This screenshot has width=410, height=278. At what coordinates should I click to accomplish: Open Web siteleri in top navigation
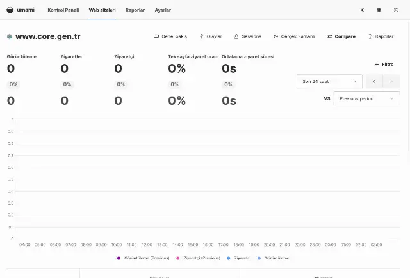point(102,10)
